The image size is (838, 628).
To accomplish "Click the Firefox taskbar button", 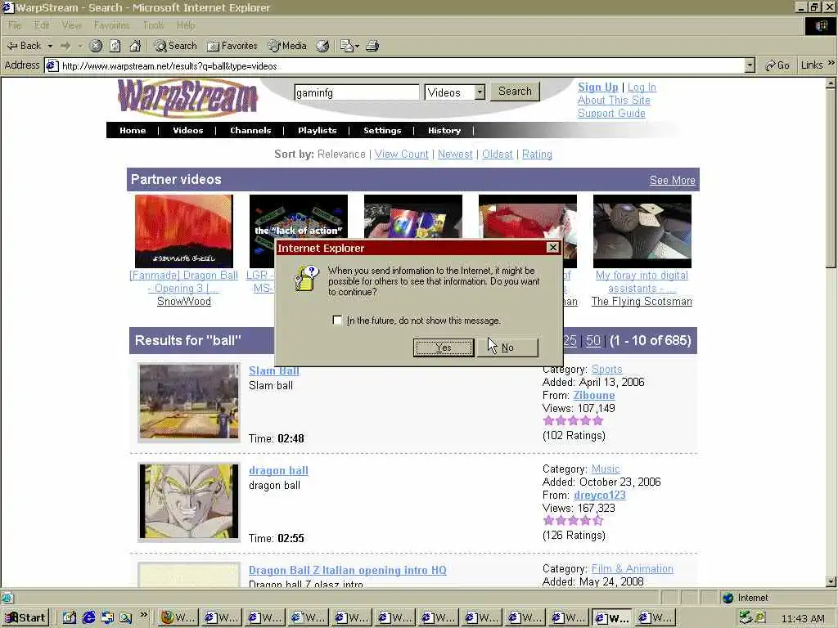I will click(179, 617).
